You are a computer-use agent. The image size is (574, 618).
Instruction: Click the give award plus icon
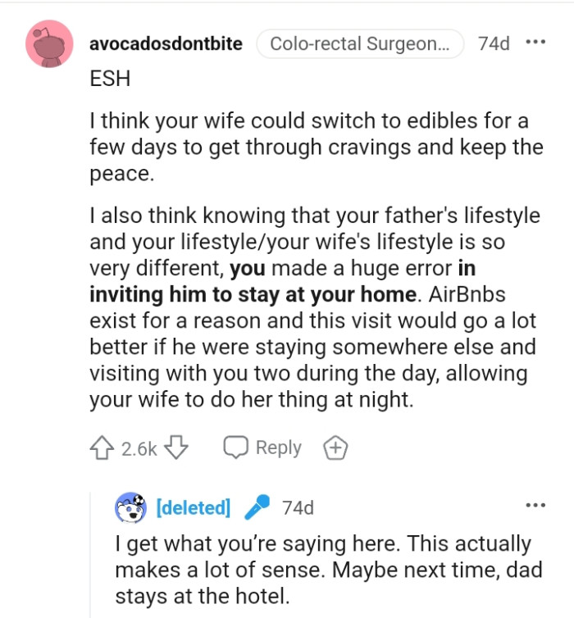pos(336,448)
